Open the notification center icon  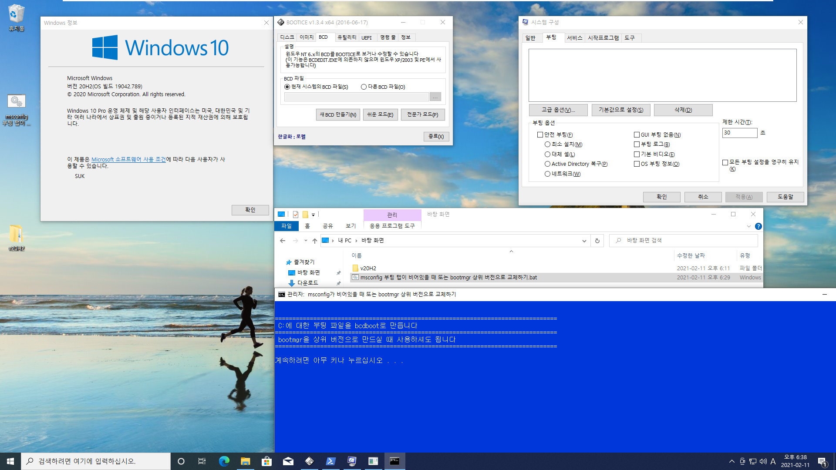(x=822, y=461)
